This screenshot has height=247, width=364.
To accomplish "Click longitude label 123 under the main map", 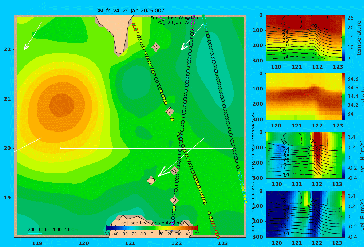I will click(x=223, y=243).
